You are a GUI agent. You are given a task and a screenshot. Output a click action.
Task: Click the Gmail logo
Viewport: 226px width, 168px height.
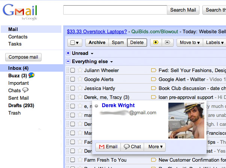(20, 12)
